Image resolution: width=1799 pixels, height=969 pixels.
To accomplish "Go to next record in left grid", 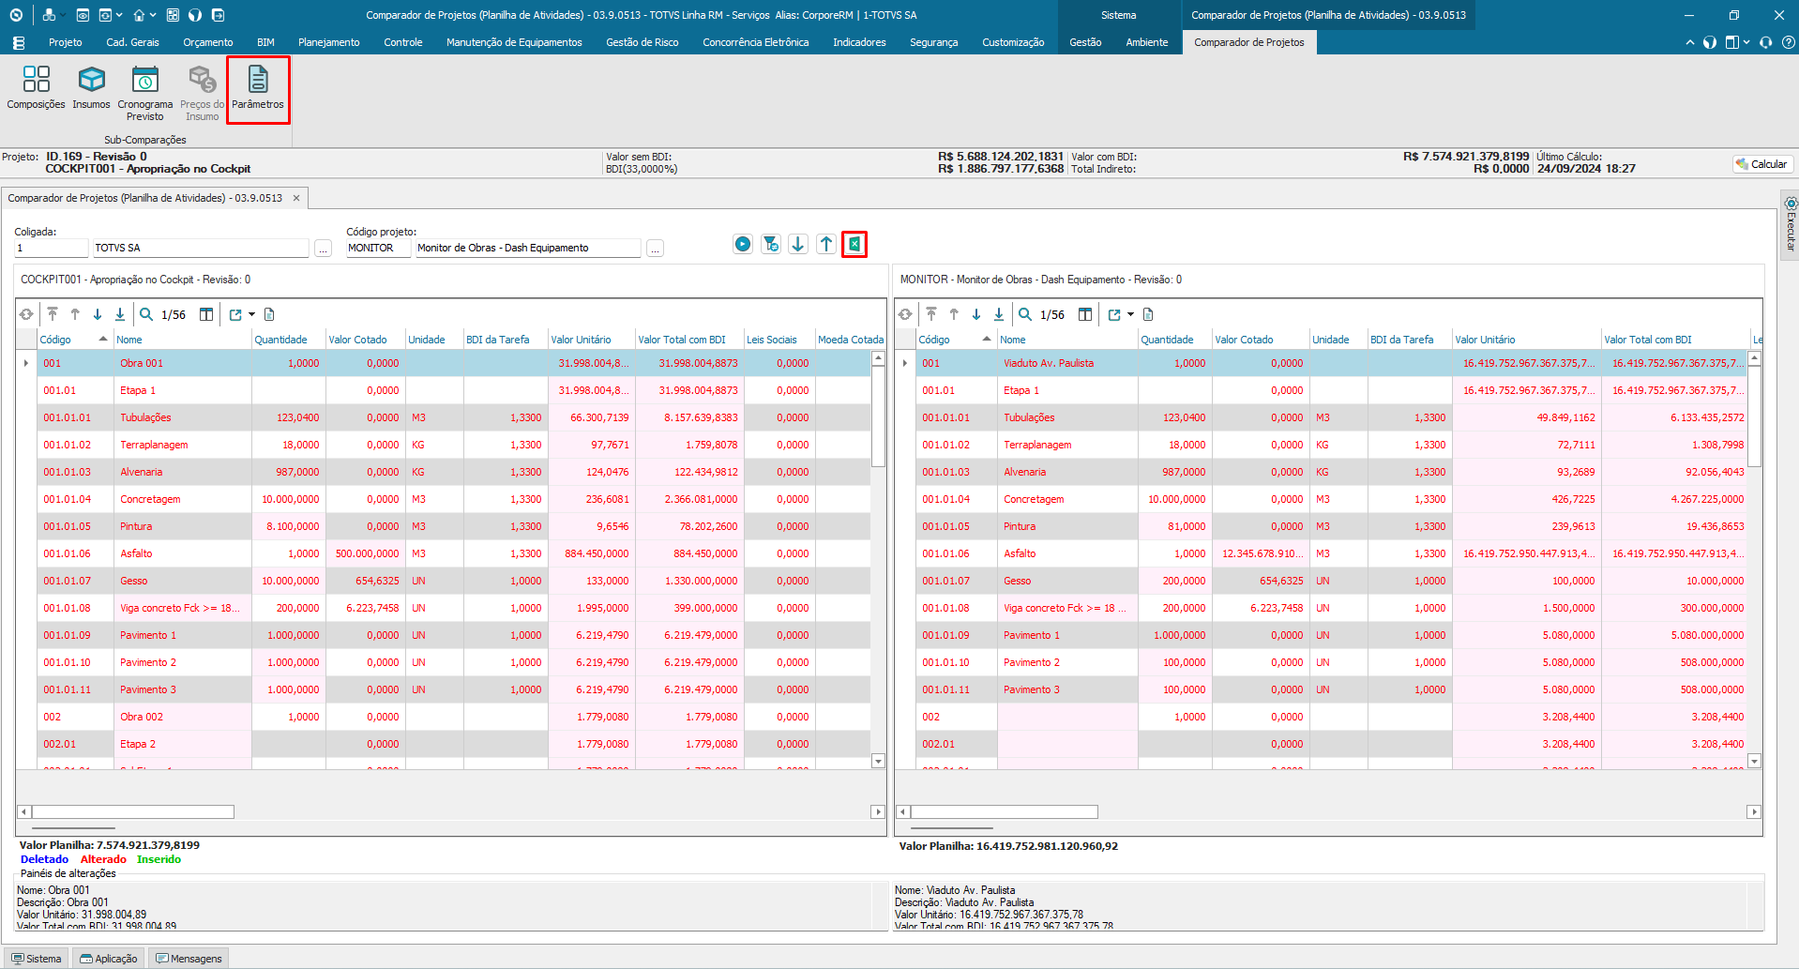I will tap(98, 314).
